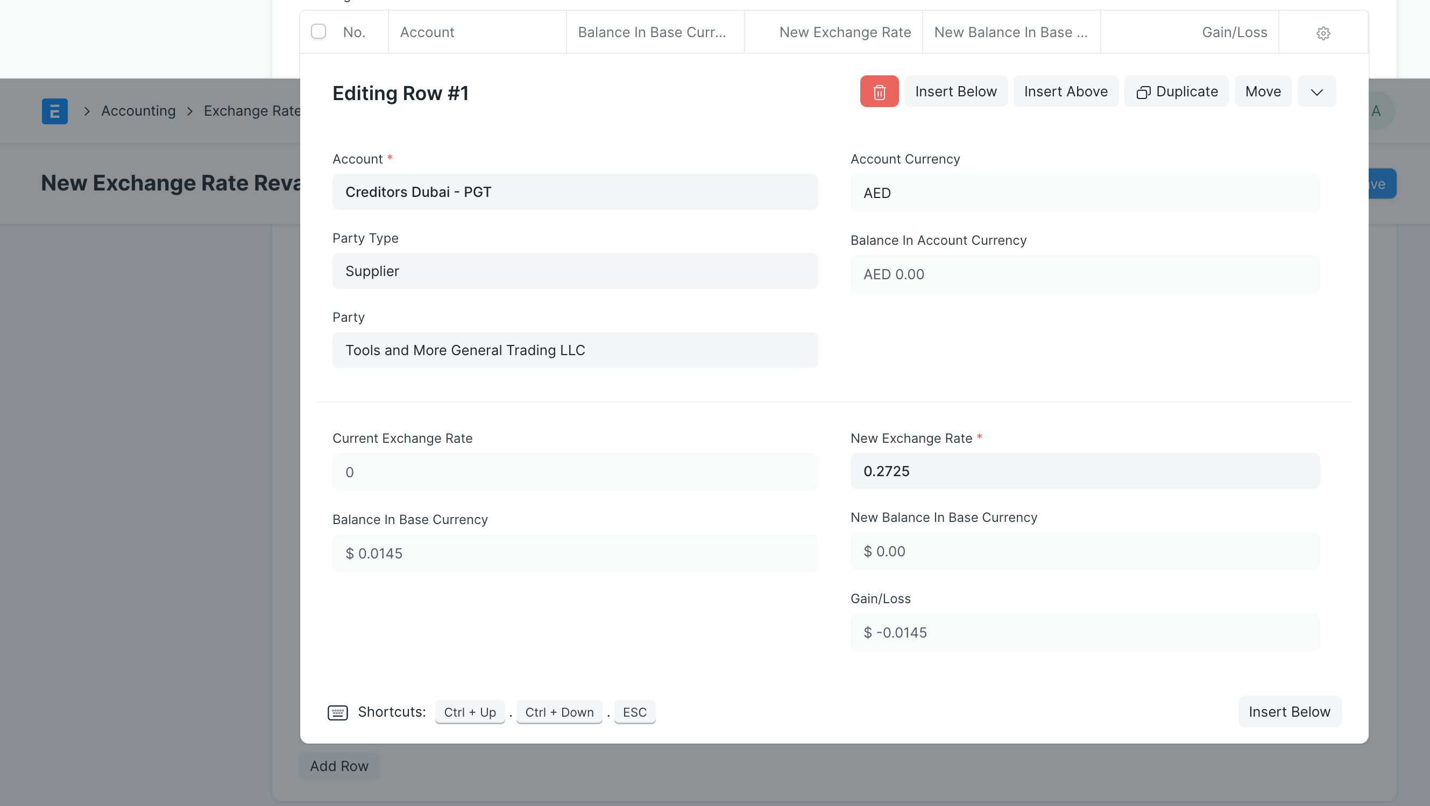Click the Ctrl + Down shortcut key
This screenshot has width=1430, height=806.
tap(559, 712)
